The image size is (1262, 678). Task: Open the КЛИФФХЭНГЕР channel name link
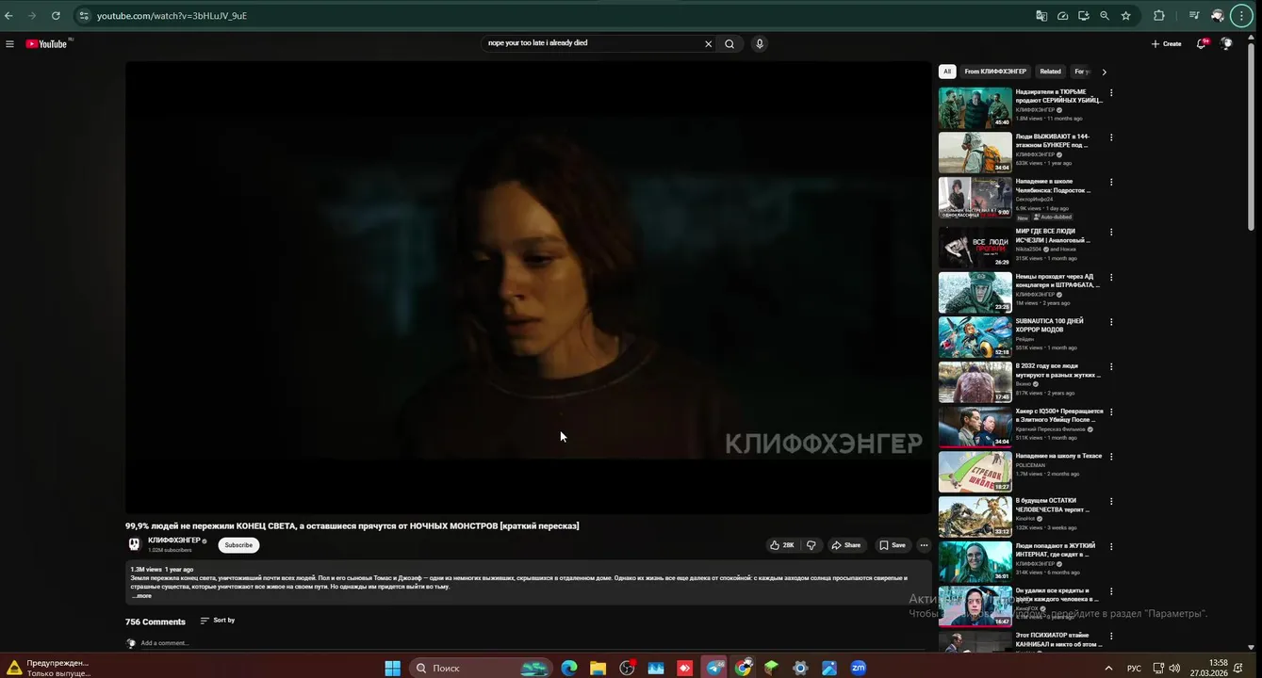click(x=174, y=541)
